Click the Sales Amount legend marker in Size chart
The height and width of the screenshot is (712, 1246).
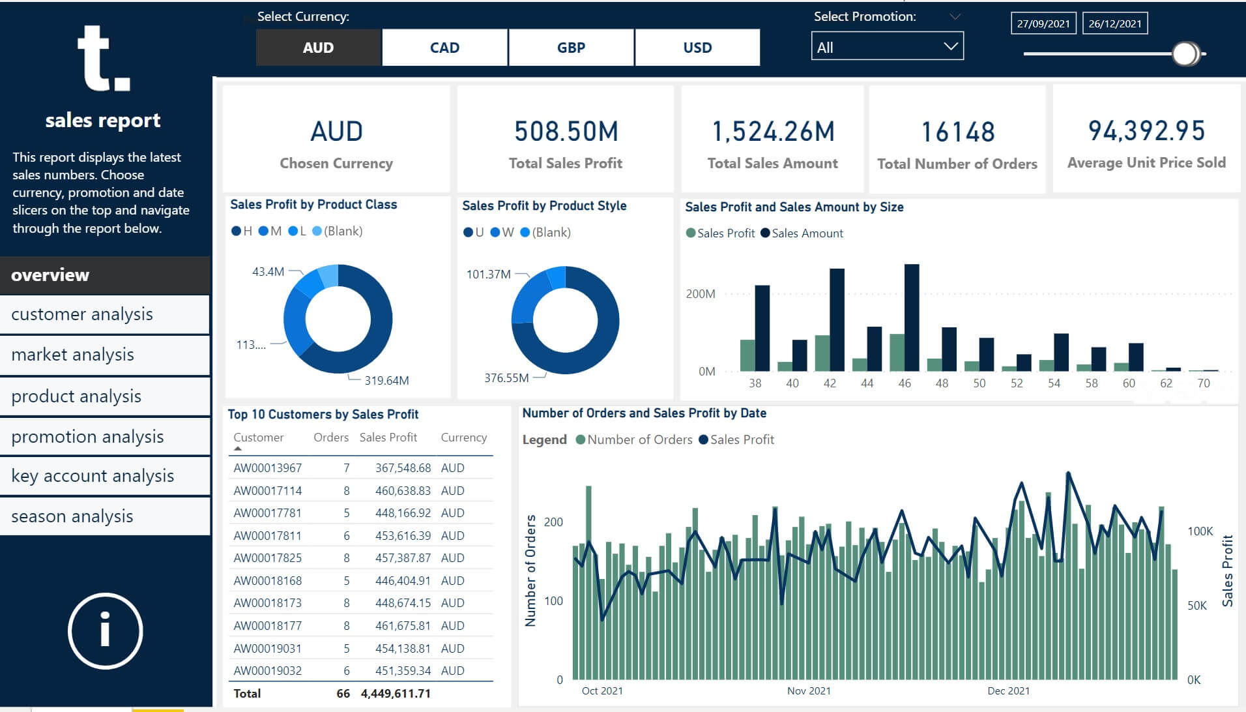click(765, 233)
